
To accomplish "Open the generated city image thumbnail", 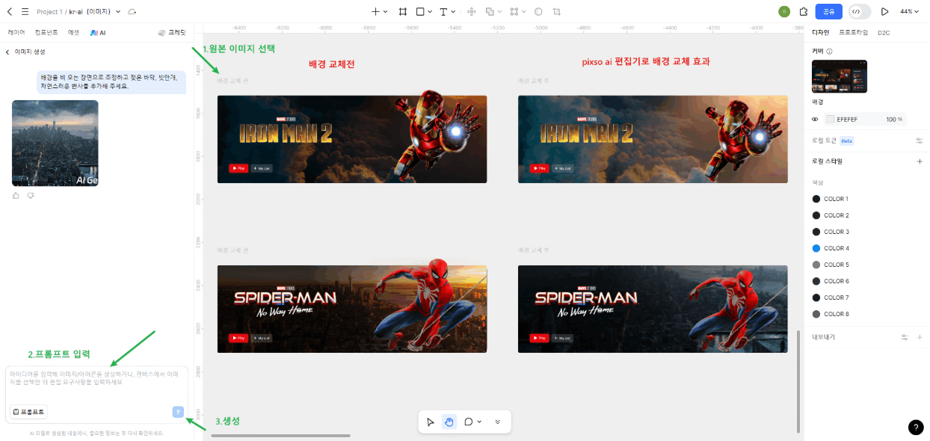I will coord(55,143).
